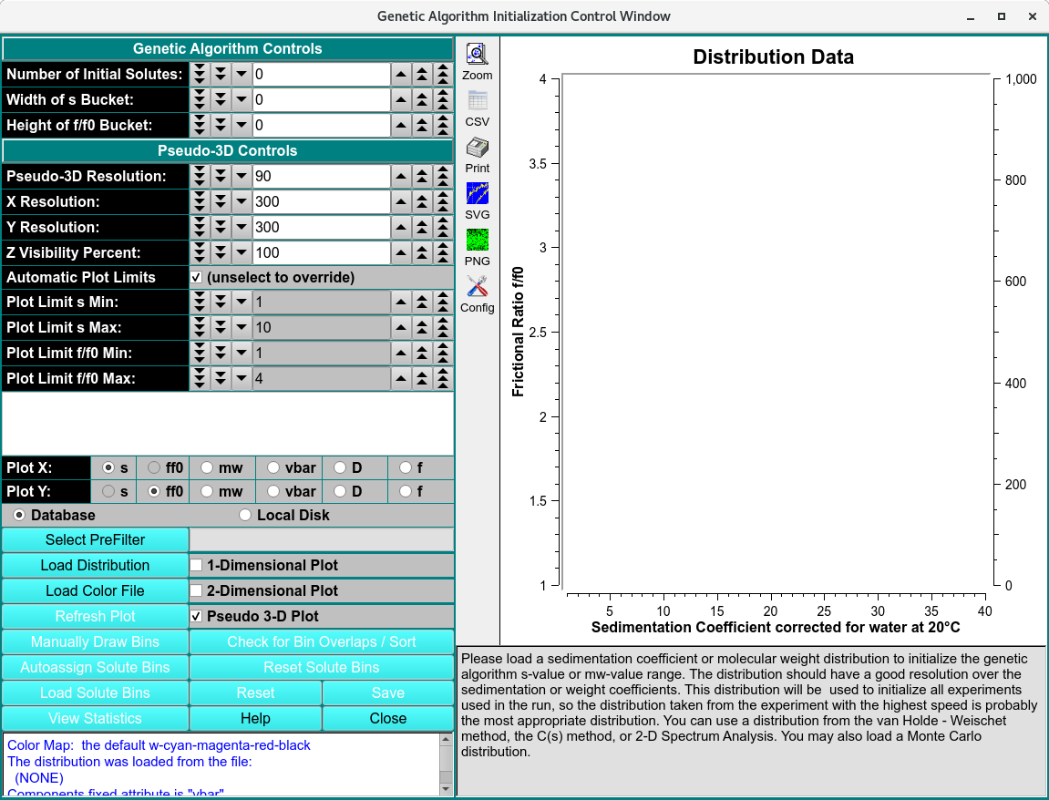Enable the 1-Dimensional Plot option
Viewport: 1049px width, 800px height.
coord(197,565)
